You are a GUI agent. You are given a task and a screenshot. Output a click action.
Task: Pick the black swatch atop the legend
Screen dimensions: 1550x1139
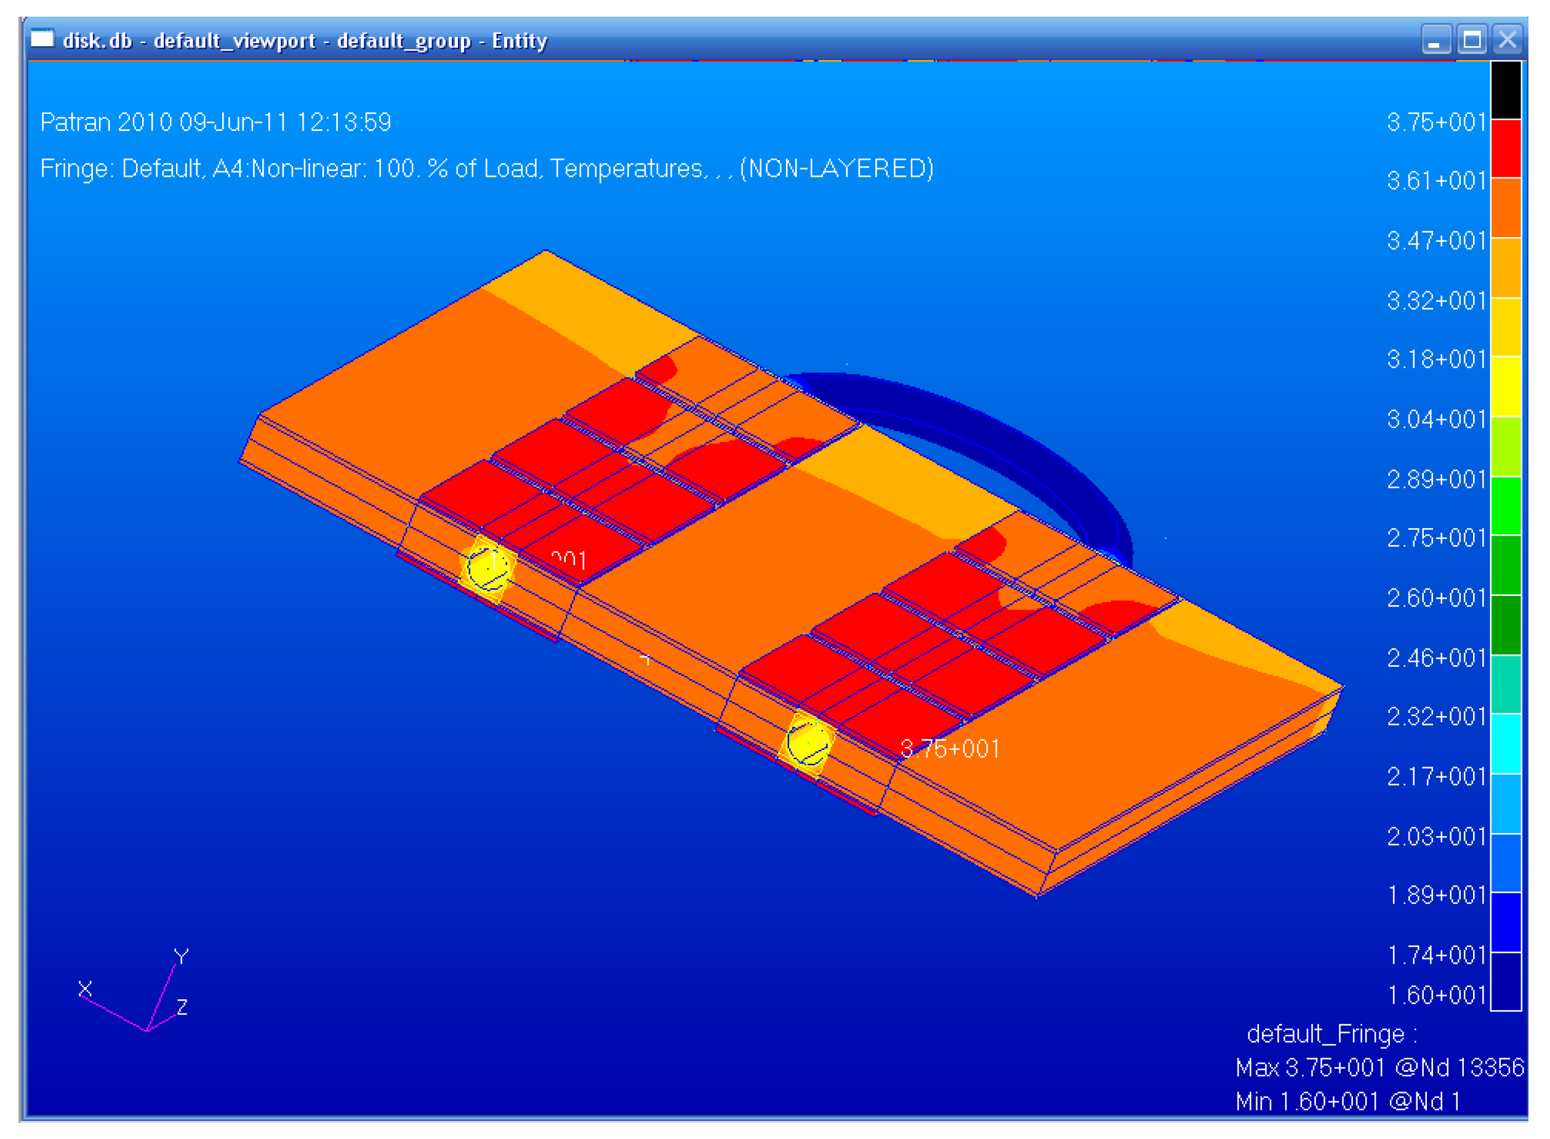click(x=1506, y=90)
